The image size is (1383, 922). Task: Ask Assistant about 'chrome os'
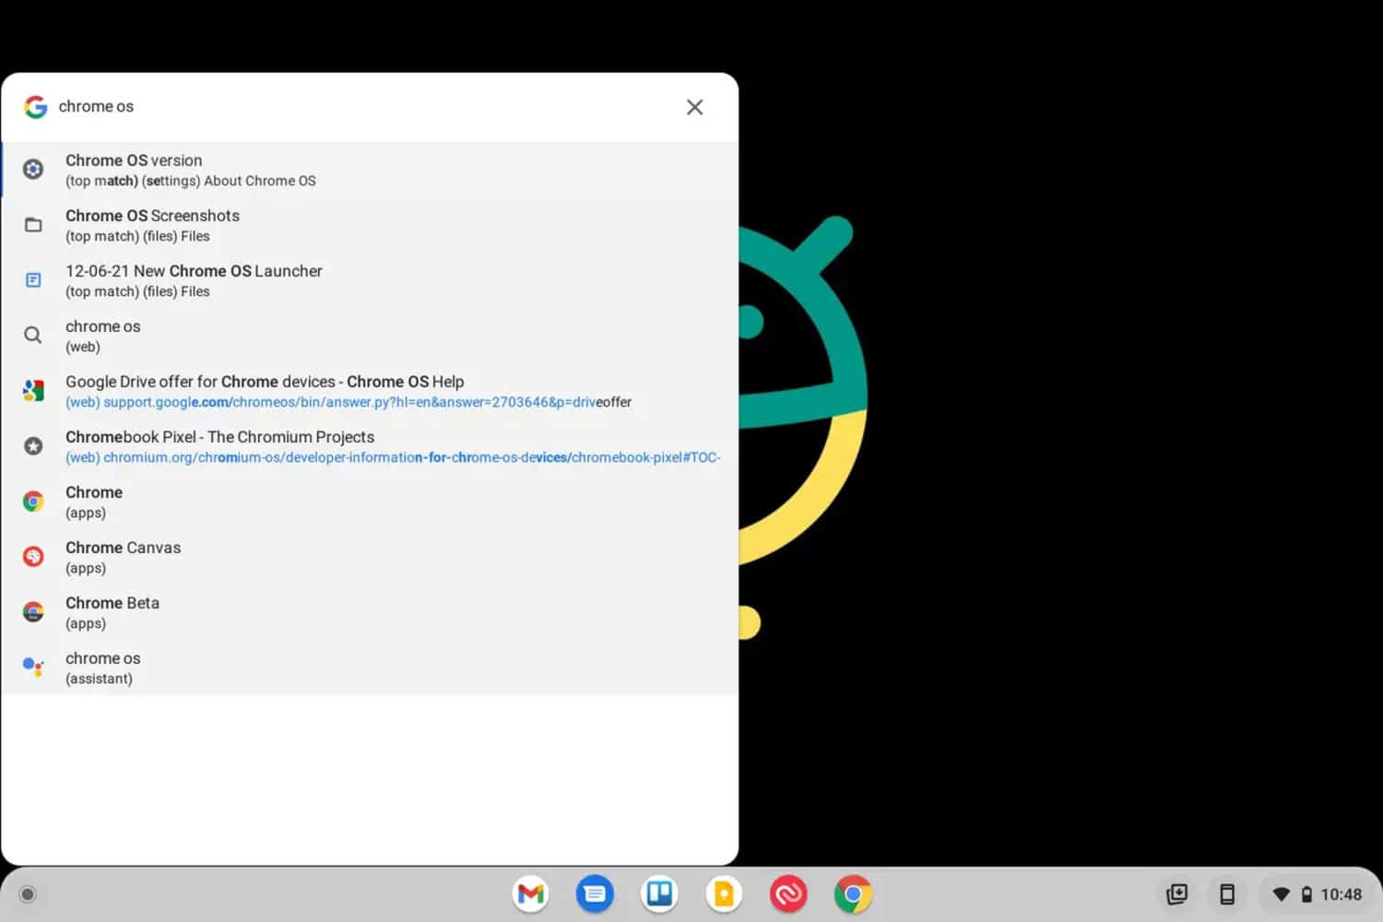370,668
